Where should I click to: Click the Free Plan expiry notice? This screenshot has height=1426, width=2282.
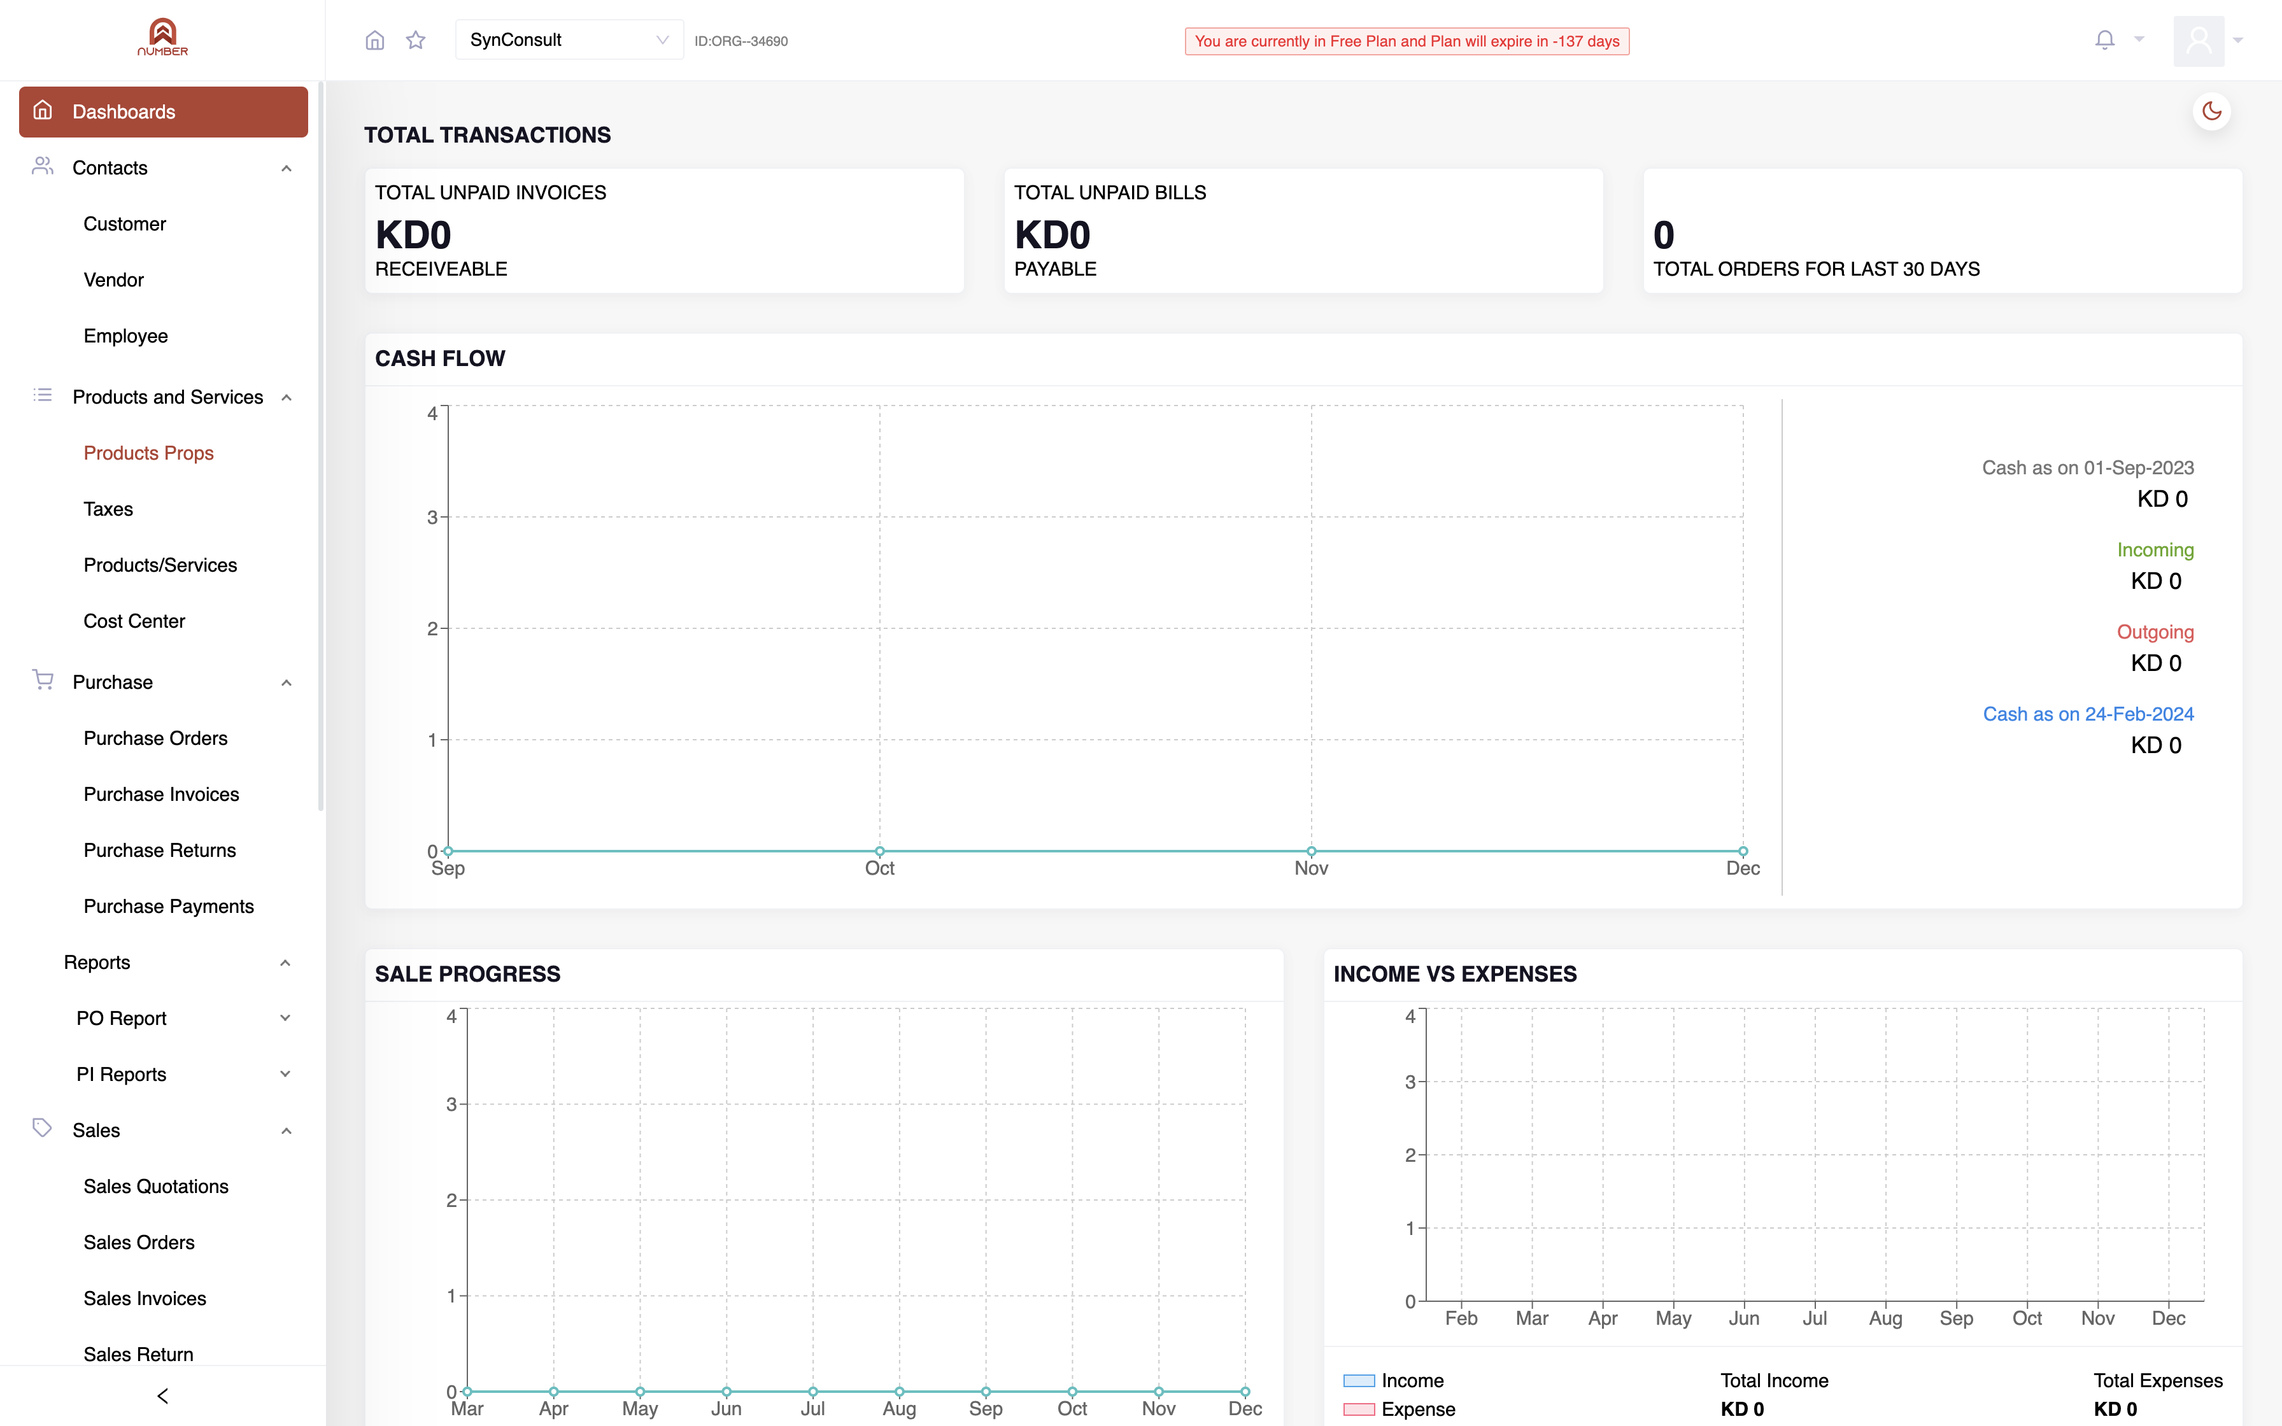pyautogui.click(x=1407, y=41)
